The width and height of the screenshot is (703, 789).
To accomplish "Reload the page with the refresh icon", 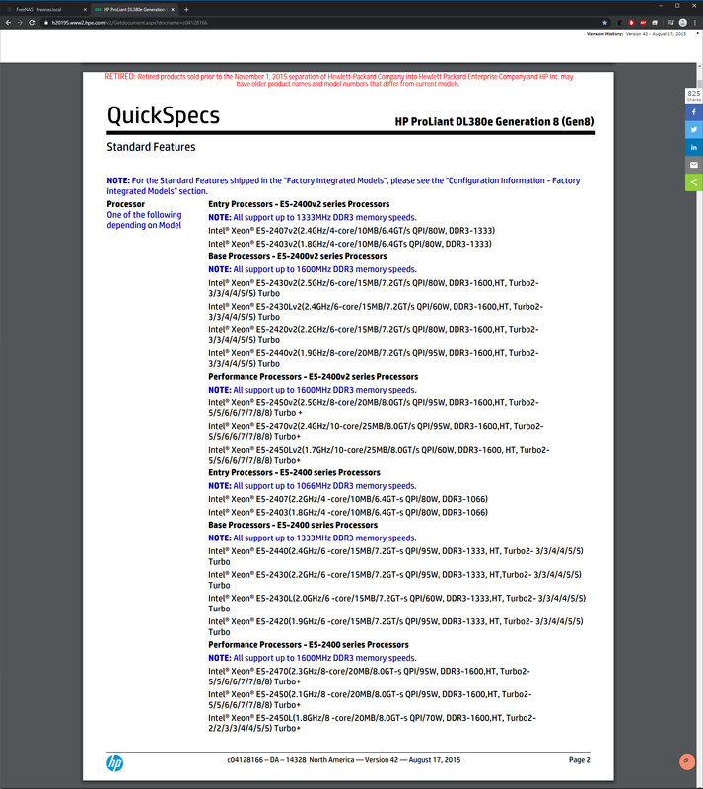I will (32, 22).
